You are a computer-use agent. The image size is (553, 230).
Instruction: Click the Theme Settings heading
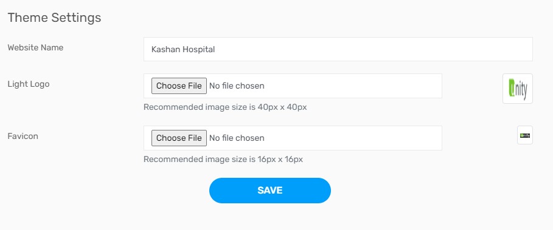point(54,17)
